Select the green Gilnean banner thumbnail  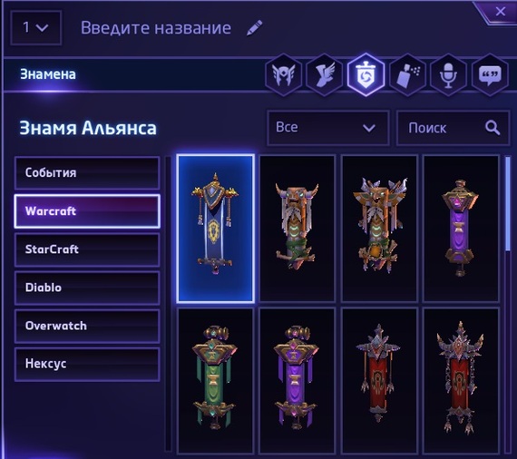(215, 381)
